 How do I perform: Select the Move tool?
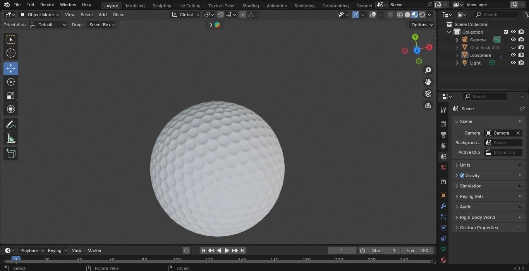pyautogui.click(x=11, y=68)
